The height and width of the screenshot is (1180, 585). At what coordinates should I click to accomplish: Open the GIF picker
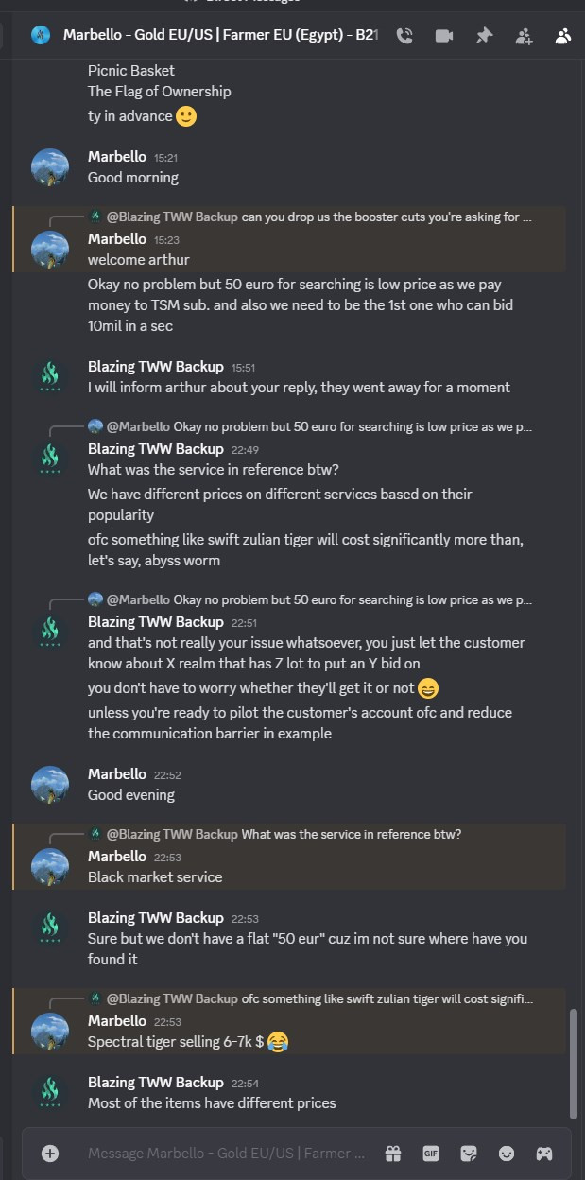(x=431, y=1153)
